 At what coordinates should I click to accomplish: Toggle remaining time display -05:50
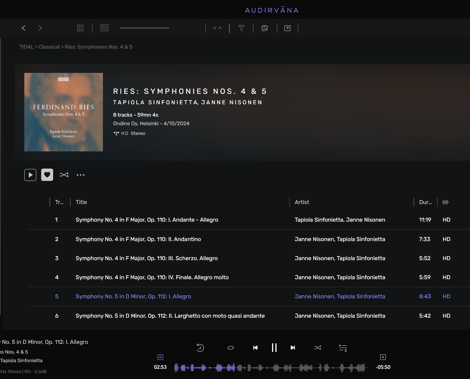(383, 367)
